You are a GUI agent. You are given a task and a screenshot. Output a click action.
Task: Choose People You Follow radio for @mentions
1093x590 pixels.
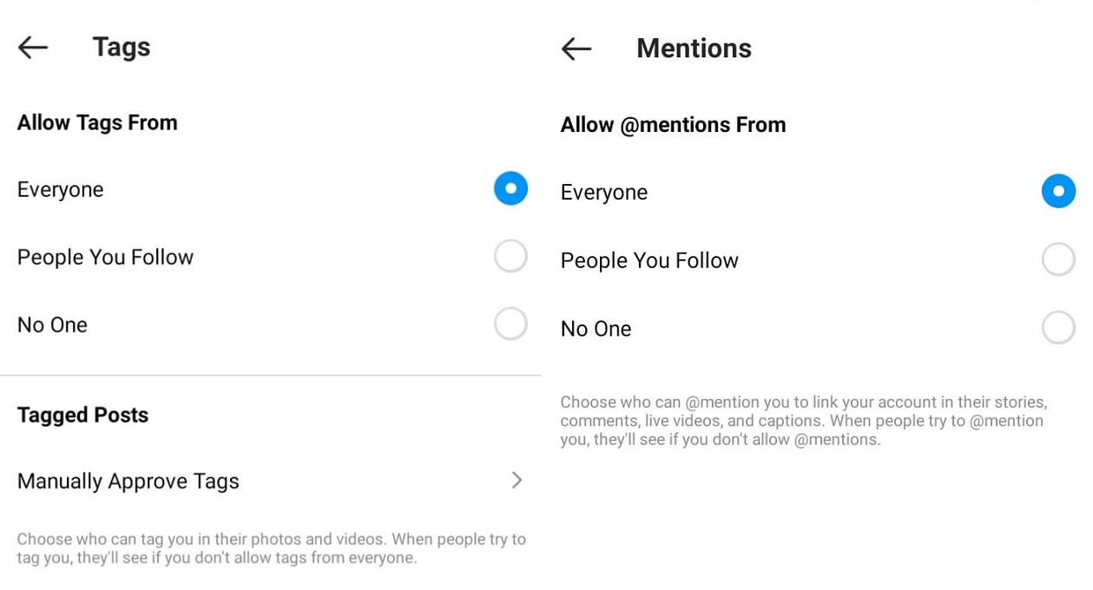click(x=1058, y=259)
